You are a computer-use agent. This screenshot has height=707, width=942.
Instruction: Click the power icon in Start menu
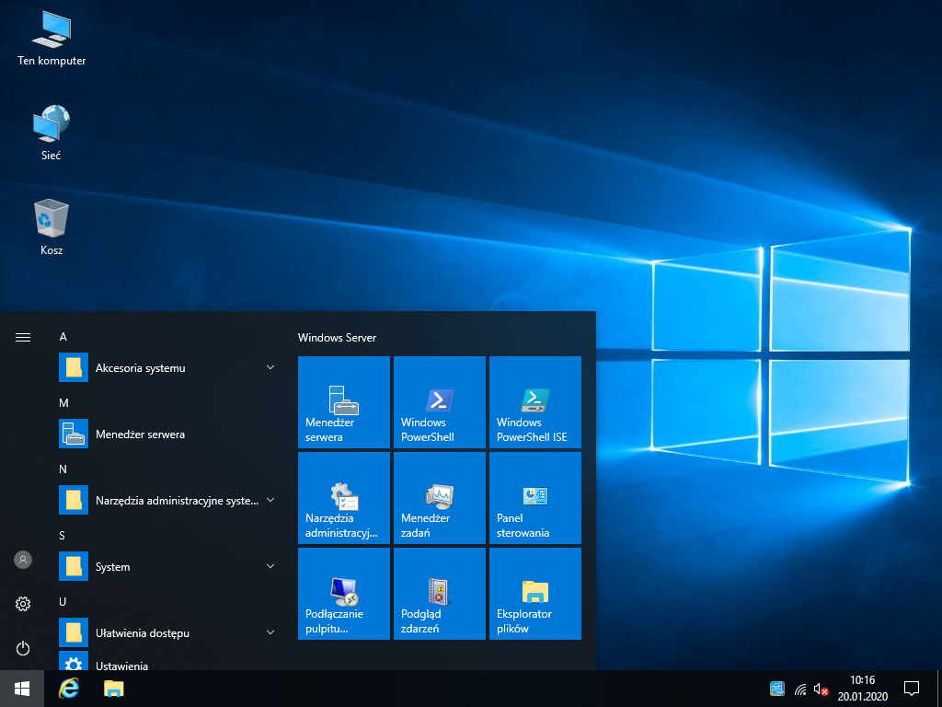(x=23, y=648)
